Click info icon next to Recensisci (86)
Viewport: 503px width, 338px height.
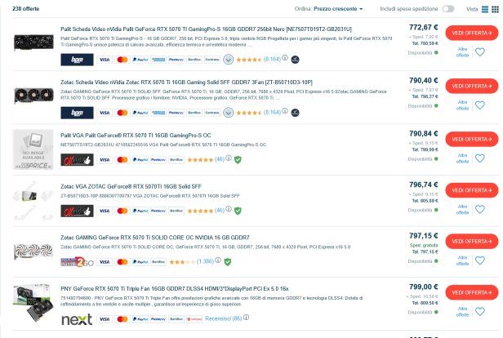[x=246, y=318]
